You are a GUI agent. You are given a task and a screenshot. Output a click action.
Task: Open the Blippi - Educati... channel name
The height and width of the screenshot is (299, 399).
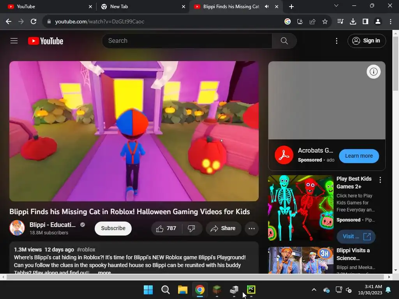pos(53,225)
